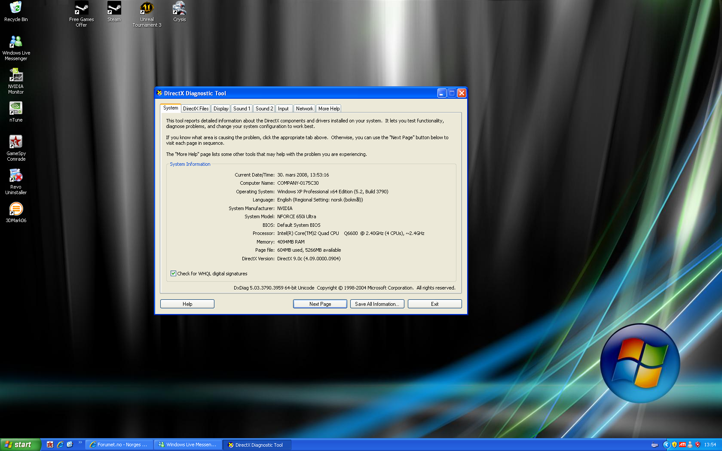Select the 3DMark06 desktop shortcut

16,212
